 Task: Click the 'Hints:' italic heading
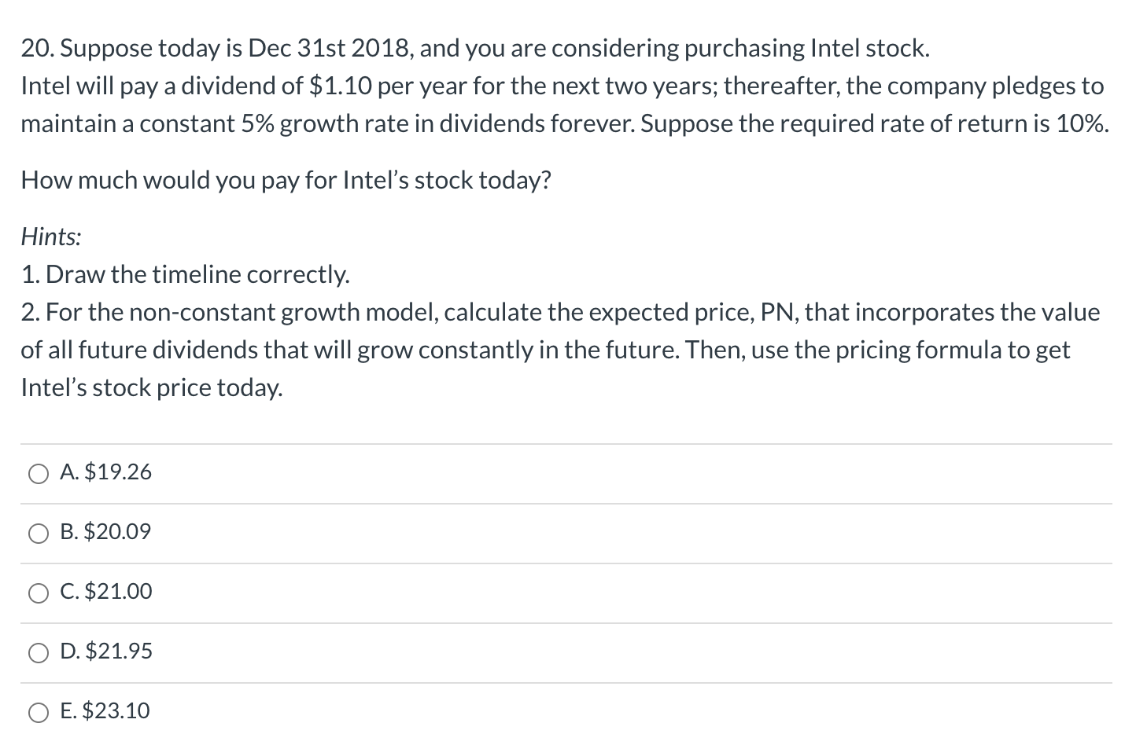click(51, 237)
